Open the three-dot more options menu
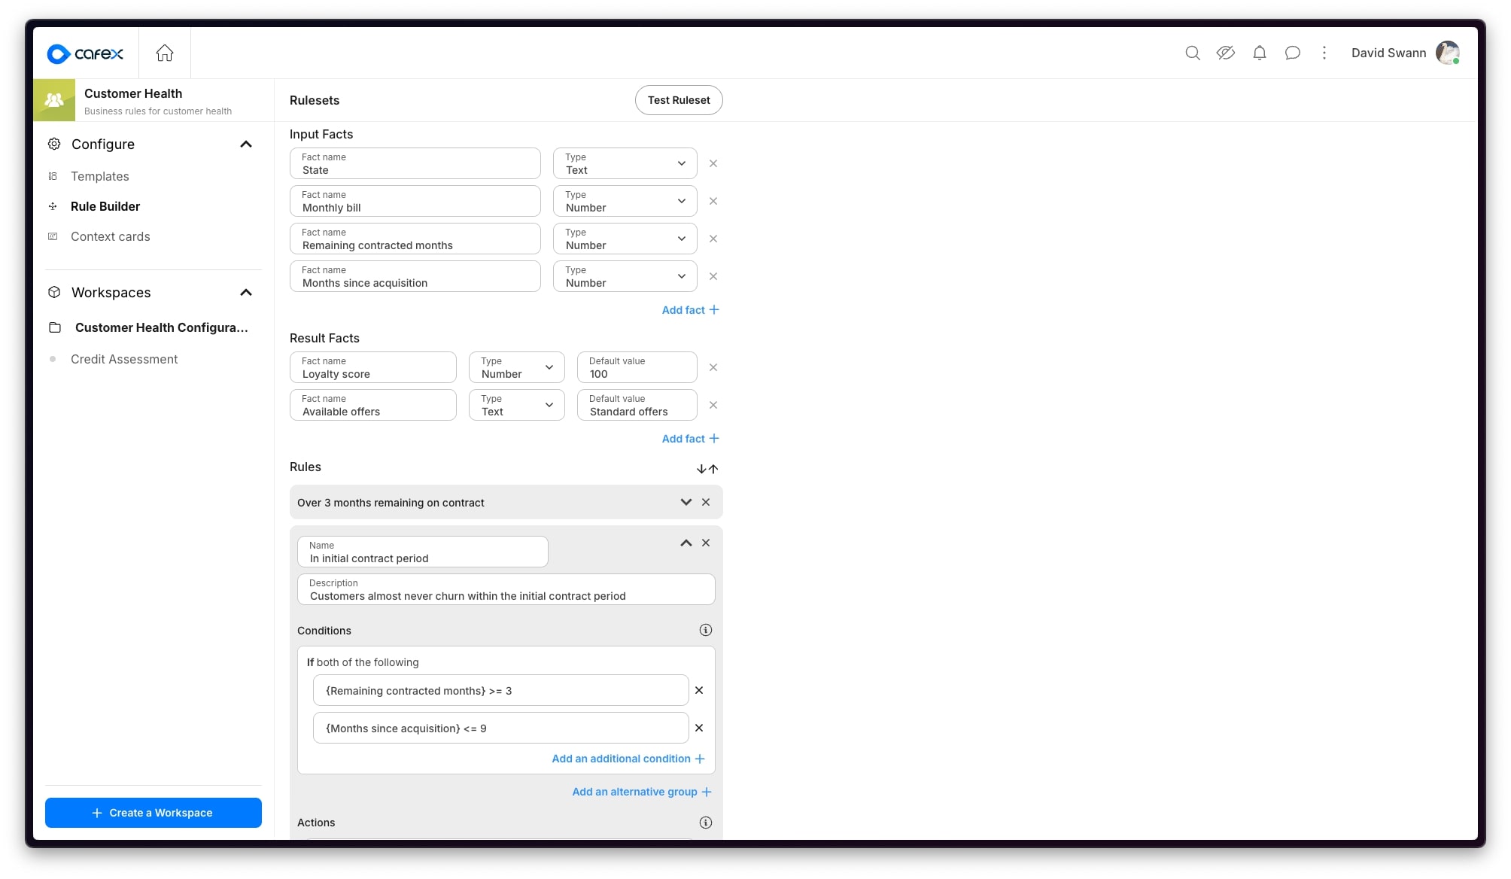1511x879 pixels. pyautogui.click(x=1324, y=53)
